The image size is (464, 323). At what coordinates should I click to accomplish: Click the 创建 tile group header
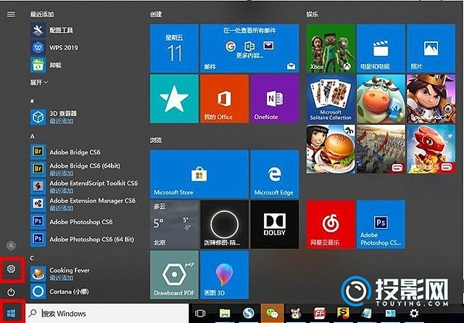156,14
